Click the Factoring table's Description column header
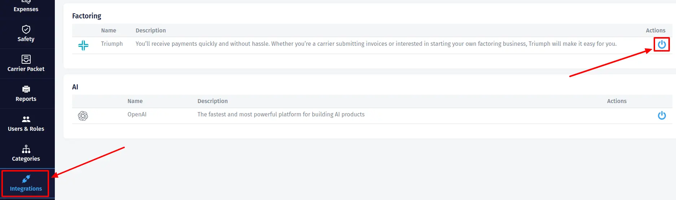 (151, 31)
